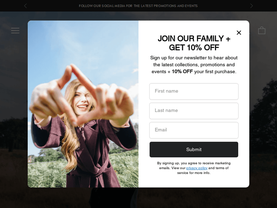Show the previous announcement with left arrow
Screen dimensions: 277x208
coord(25,6)
